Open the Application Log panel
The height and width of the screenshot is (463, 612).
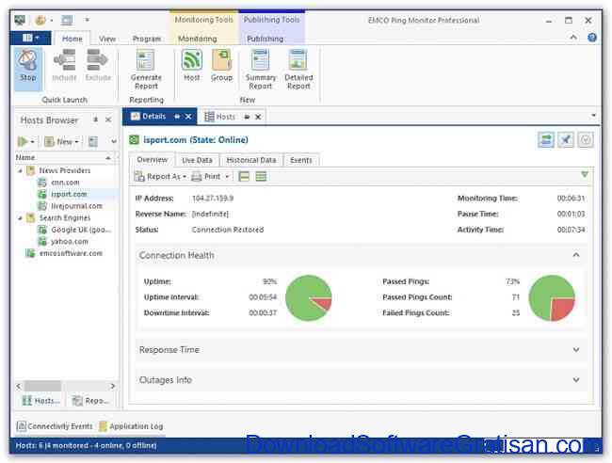click(131, 426)
